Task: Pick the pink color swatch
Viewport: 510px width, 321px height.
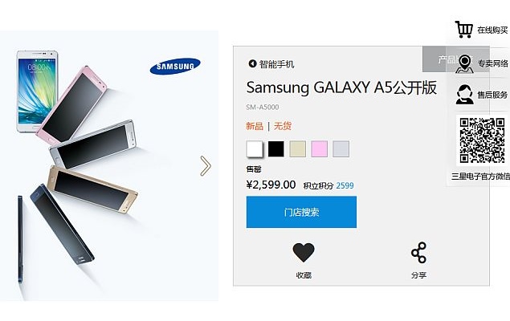Action: [x=320, y=148]
